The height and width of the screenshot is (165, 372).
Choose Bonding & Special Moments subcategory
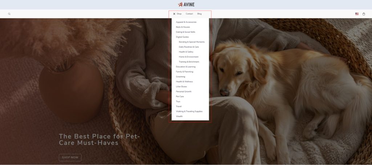(x=191, y=42)
